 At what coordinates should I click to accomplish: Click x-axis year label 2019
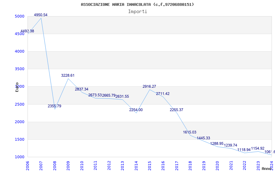coord(204,165)
